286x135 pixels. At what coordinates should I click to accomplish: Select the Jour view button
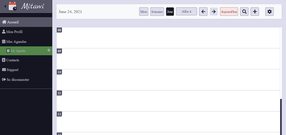pos(170,12)
